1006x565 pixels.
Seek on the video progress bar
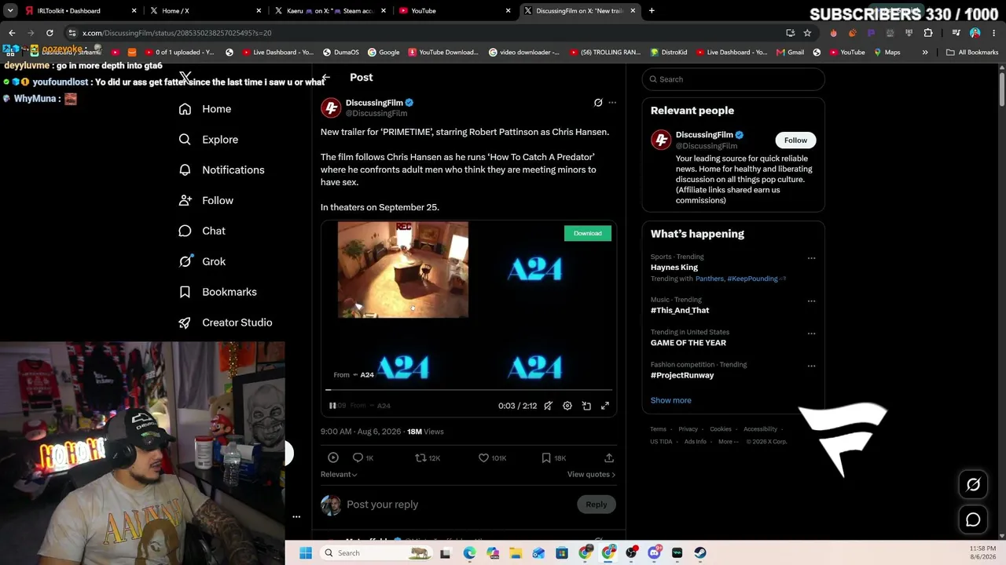[x=469, y=389]
